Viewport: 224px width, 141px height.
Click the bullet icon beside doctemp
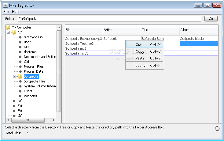20,52
